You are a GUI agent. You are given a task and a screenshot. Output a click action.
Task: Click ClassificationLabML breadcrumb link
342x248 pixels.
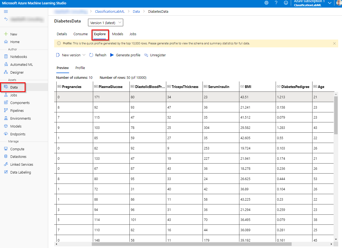(x=110, y=11)
